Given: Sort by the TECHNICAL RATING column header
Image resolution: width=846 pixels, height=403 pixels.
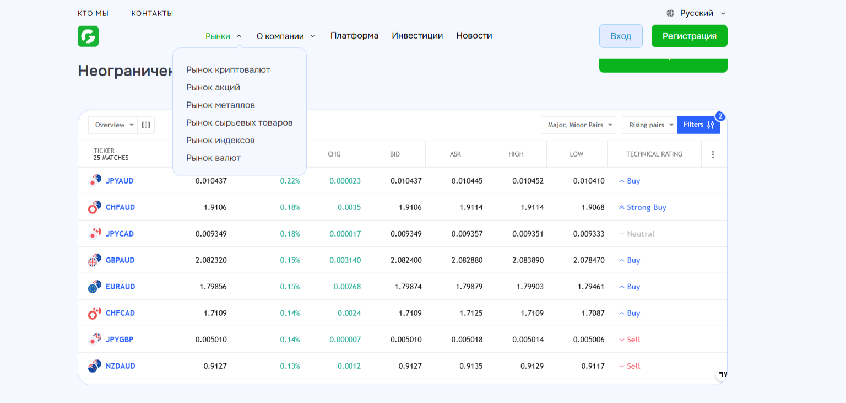Looking at the screenshot, I should [x=654, y=154].
